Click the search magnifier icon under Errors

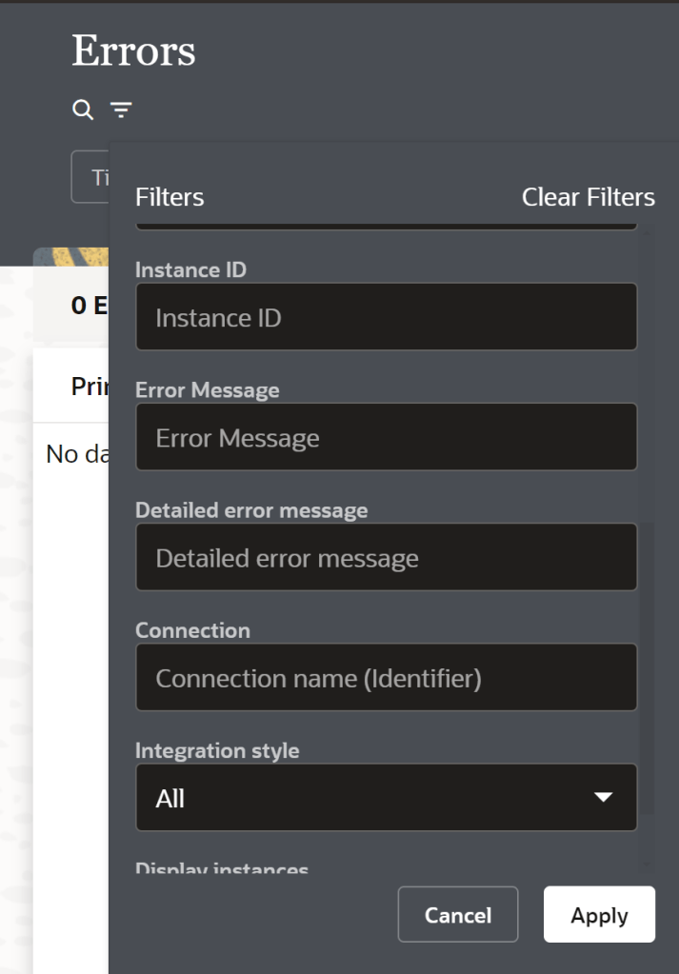(83, 110)
